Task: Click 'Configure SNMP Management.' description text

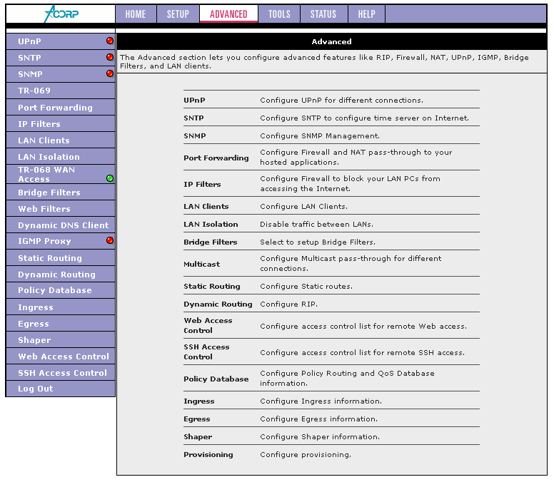Action: [320, 136]
